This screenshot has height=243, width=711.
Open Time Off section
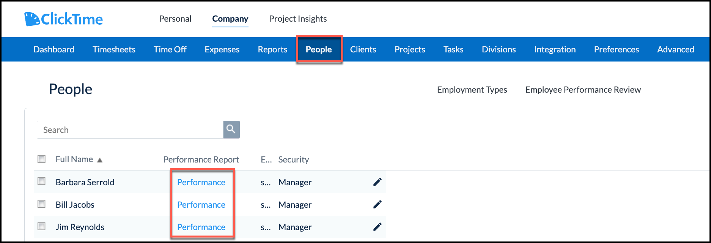click(x=170, y=49)
